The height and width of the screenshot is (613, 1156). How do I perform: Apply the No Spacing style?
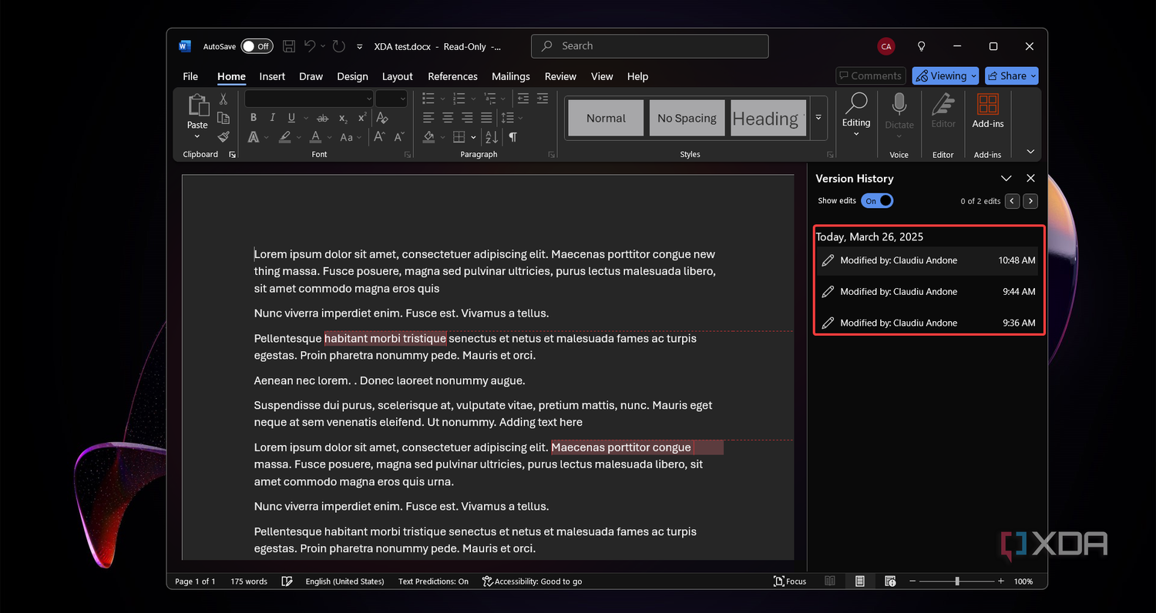(x=687, y=118)
